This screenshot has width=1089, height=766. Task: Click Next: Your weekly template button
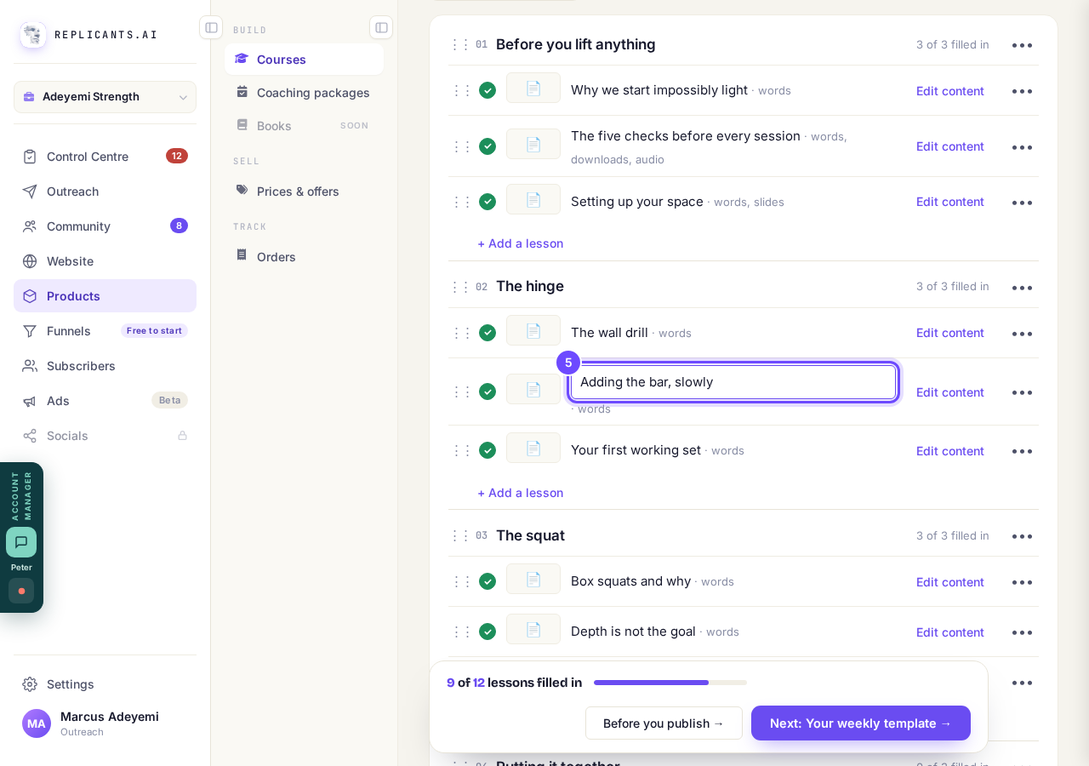click(860, 723)
